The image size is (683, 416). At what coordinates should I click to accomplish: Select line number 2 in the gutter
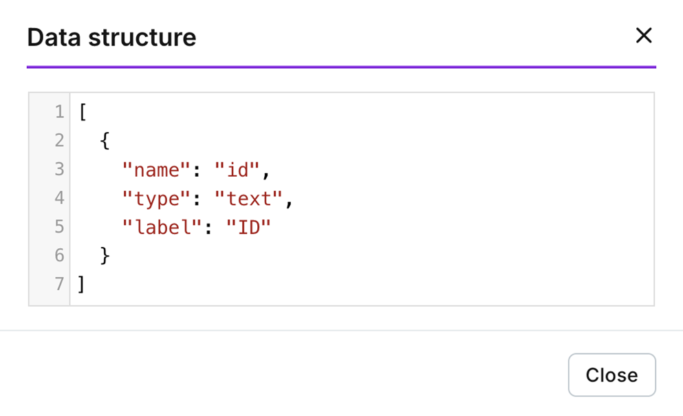pos(58,141)
